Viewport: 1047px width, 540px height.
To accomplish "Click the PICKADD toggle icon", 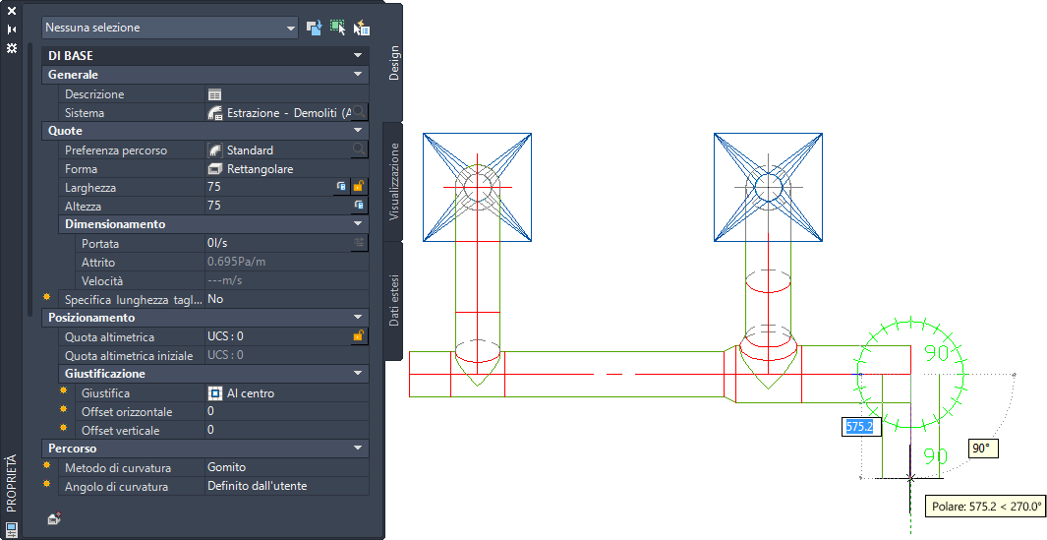I will 314,28.
